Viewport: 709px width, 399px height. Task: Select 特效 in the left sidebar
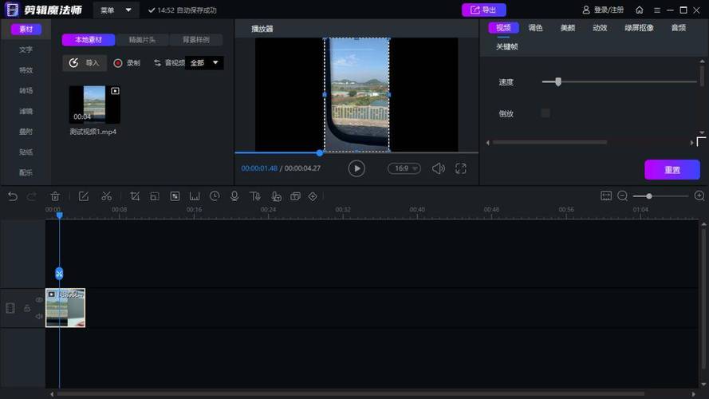26,70
